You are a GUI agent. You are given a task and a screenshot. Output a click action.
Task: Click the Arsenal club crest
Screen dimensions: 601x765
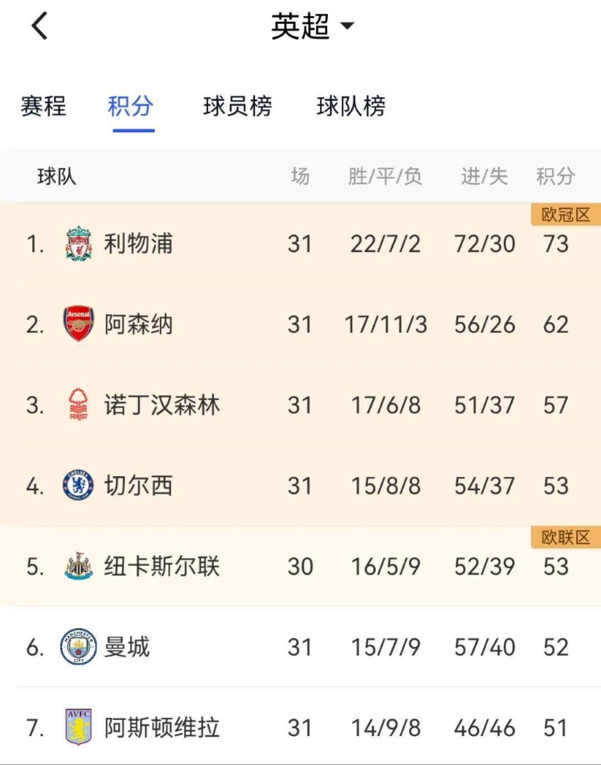tap(78, 324)
